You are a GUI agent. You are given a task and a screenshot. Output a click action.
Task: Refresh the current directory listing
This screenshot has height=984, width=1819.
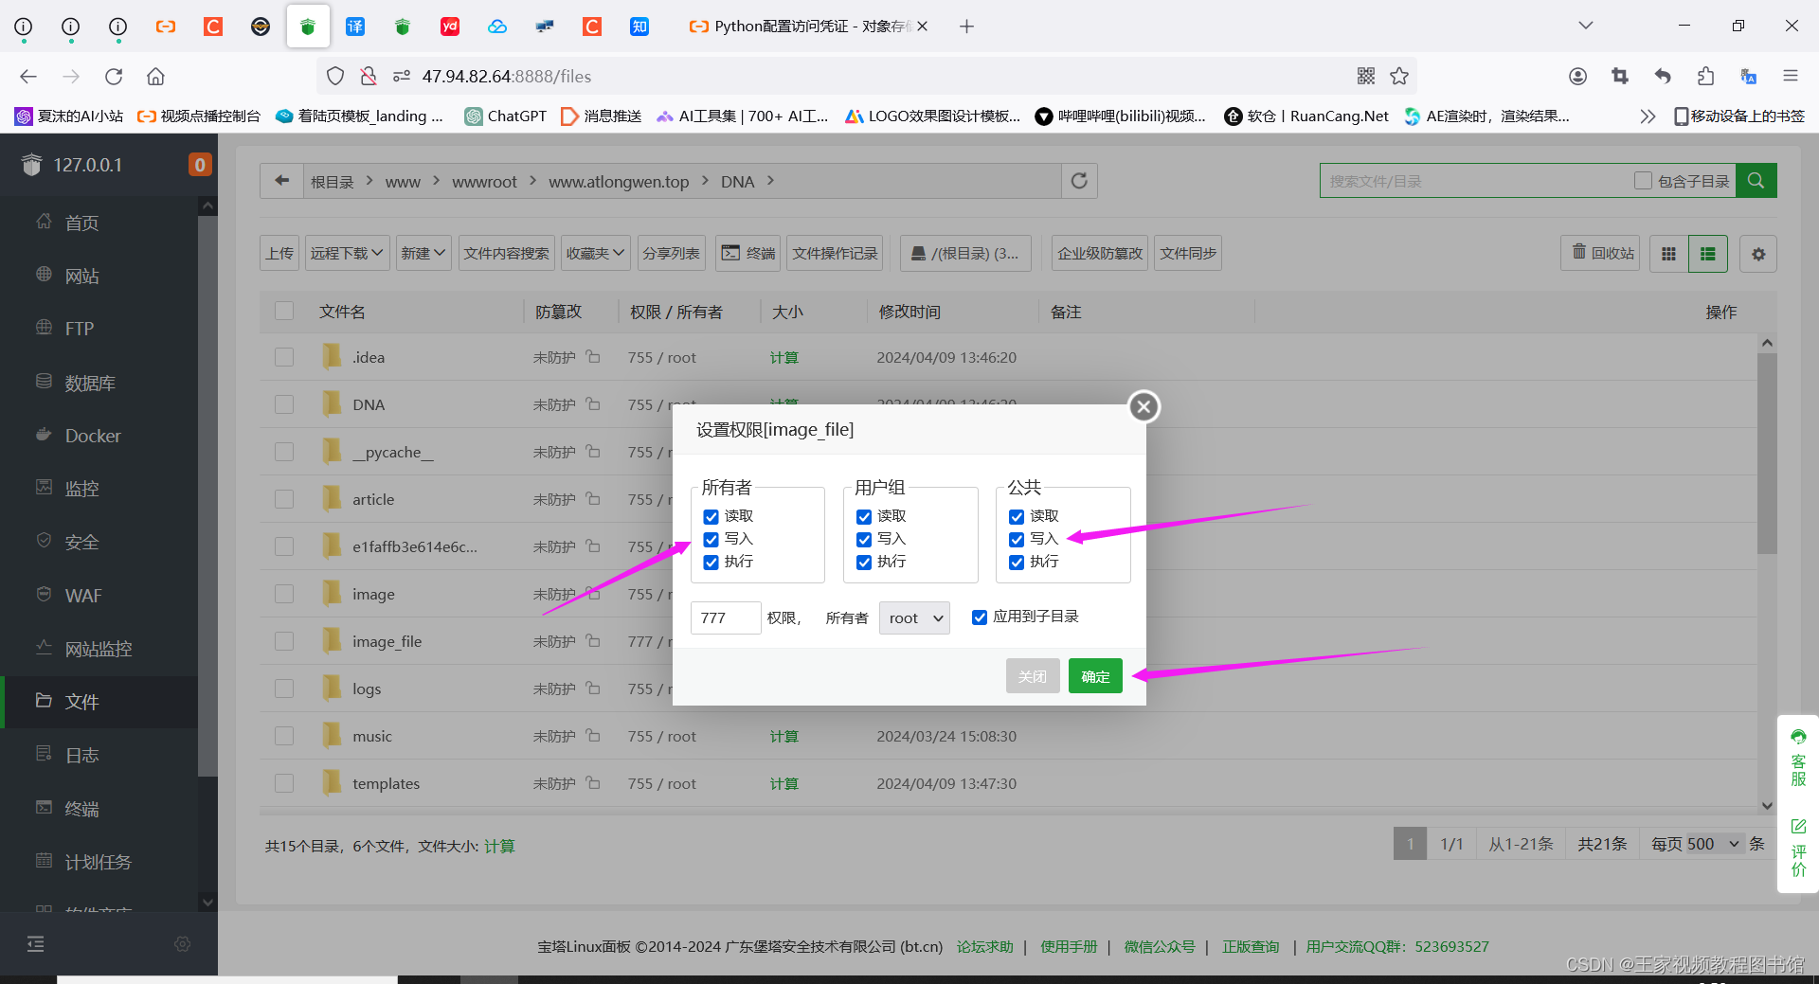point(1078,180)
